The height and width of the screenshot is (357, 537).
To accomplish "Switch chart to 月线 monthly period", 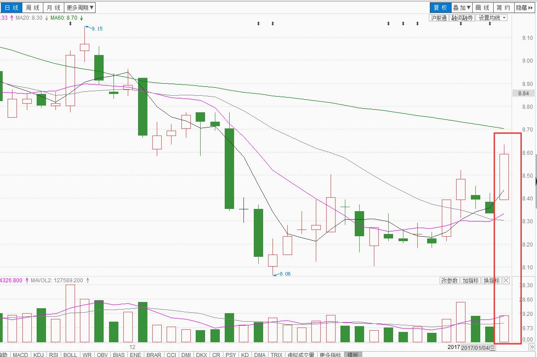I will 54,8.
